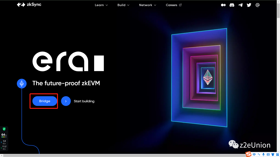Click the Start building link text
The height and width of the screenshot is (157, 280).
[84, 101]
